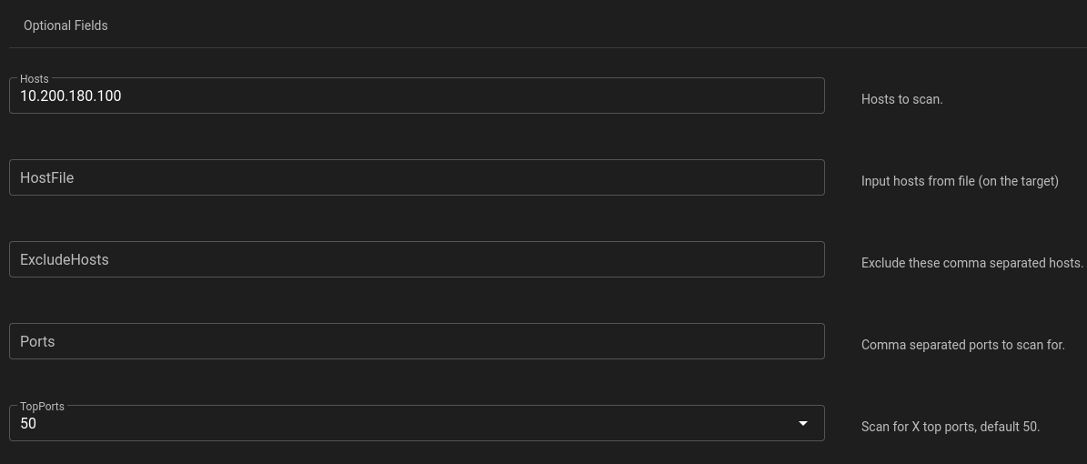
Task: Click the 'Input hosts from file' help text
Action: tap(960, 181)
